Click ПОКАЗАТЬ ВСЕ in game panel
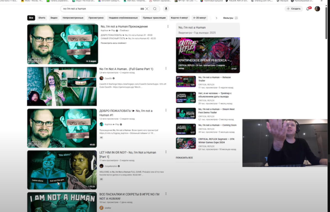The height and width of the screenshot is (212, 330). click(x=184, y=158)
